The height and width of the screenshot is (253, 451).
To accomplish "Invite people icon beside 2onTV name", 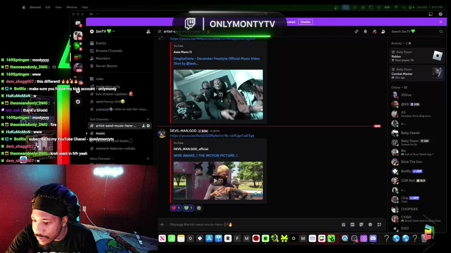I will pyautogui.click(x=148, y=31).
